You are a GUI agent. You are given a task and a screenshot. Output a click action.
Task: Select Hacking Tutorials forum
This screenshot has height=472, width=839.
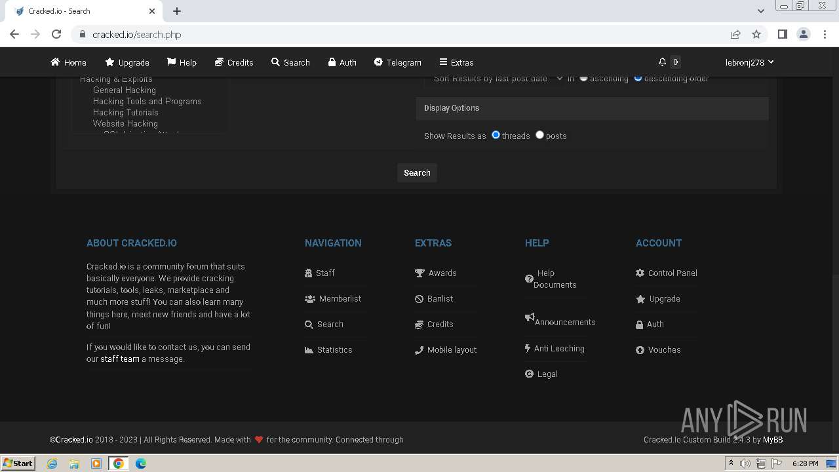tap(126, 113)
